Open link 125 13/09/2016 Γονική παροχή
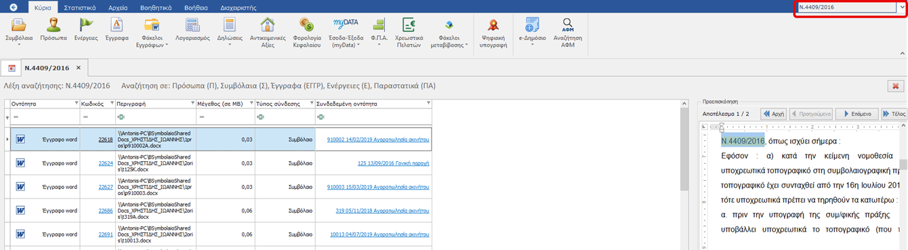The image size is (908, 250). [x=394, y=163]
